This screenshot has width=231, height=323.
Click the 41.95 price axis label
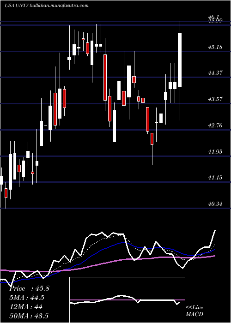[215, 152]
